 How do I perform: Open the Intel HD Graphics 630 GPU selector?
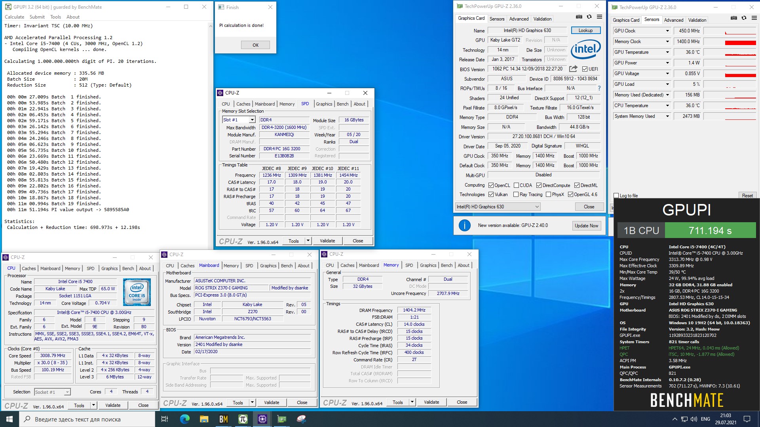(x=498, y=207)
